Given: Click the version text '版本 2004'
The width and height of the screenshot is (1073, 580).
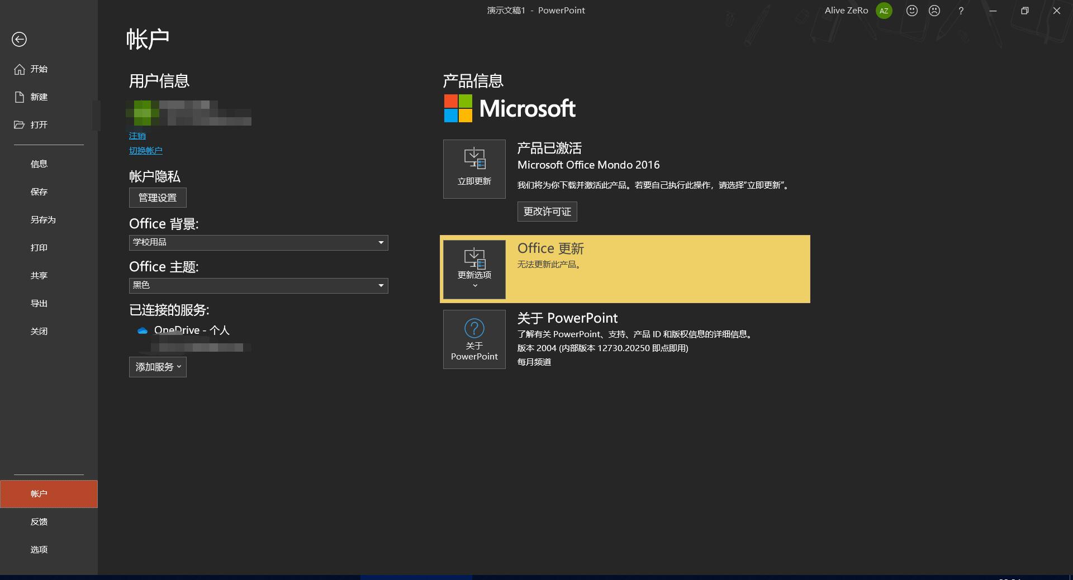Looking at the screenshot, I should pos(536,348).
